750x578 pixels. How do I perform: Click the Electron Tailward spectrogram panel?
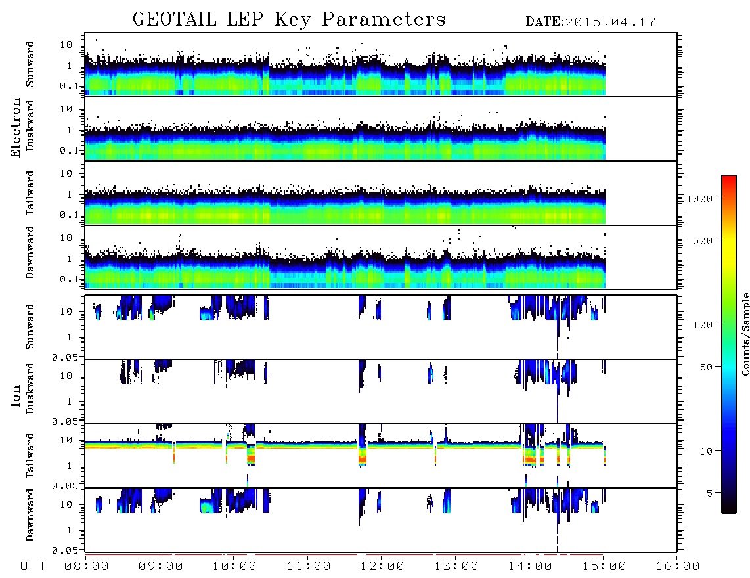(x=381, y=193)
